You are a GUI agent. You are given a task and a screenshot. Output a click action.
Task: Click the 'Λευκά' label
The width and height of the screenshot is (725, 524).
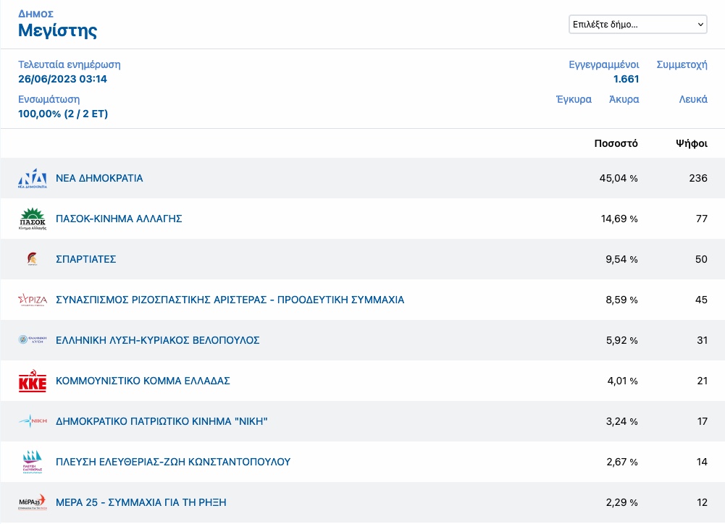(x=693, y=99)
